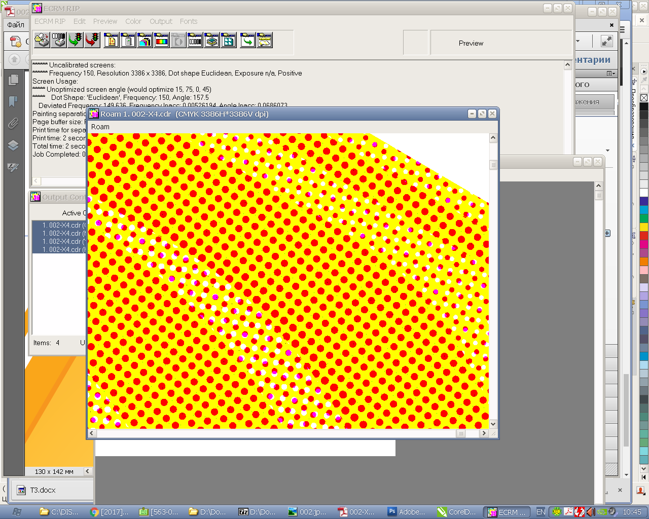
Task: Open the small list options dropdown below комментарии
Action: [611, 73]
